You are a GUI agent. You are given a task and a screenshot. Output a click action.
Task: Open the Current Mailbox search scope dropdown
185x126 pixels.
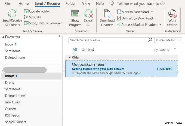pyautogui.click(x=168, y=40)
